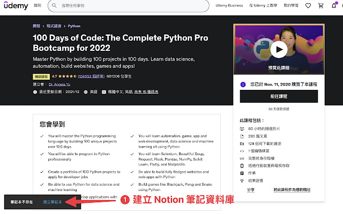Click the course title heading
This screenshot has width=343, height=214.
[120, 43]
